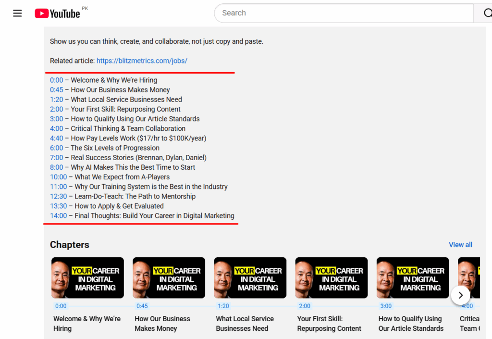Jump to timestamp 3:00 in description
The height and width of the screenshot is (339, 492).
click(57, 119)
